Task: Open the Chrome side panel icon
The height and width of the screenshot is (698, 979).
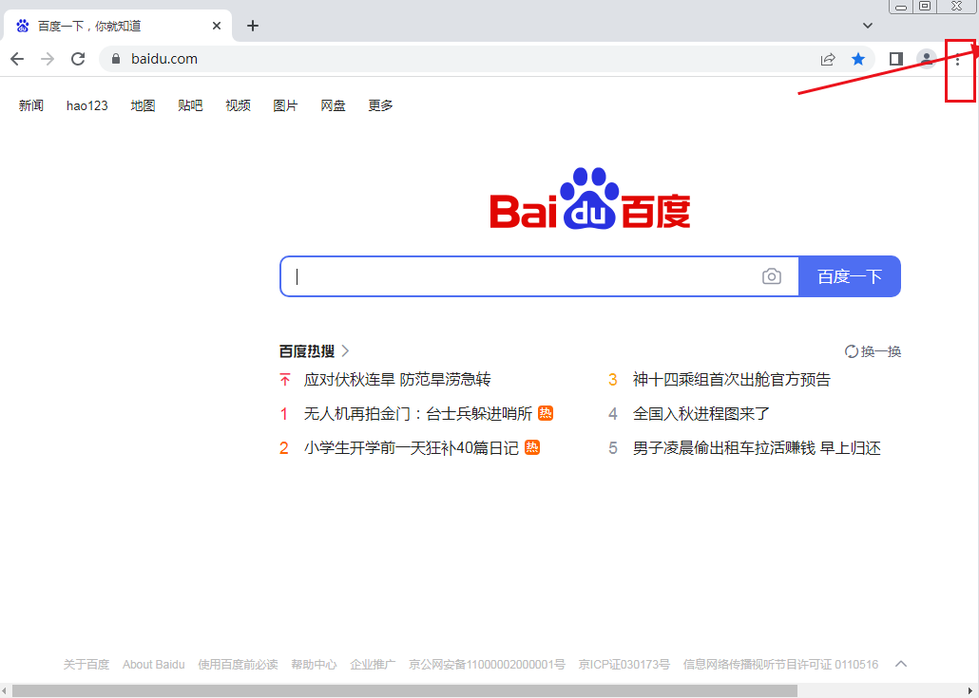Action: (x=894, y=58)
